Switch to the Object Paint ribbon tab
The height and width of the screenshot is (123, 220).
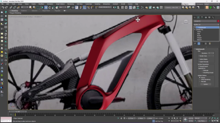pyautogui.click(x=46, y=11)
